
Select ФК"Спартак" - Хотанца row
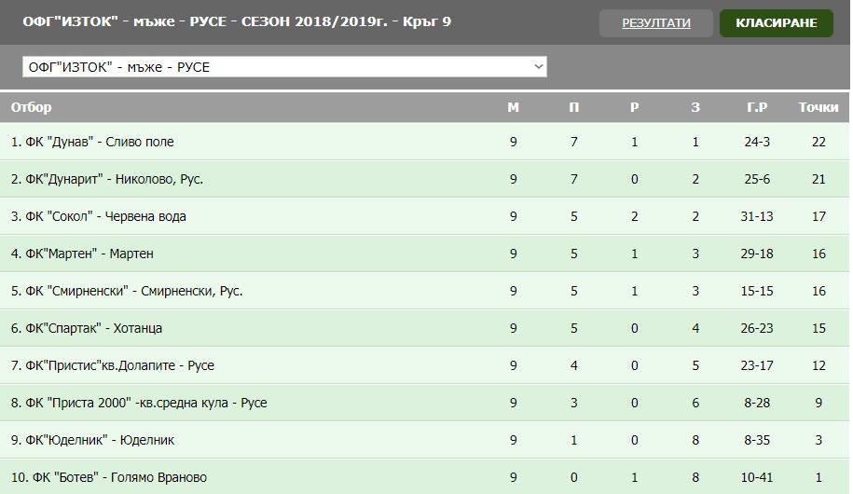tap(425, 328)
